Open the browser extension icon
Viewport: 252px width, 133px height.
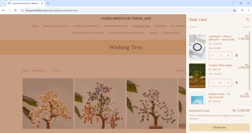(242, 10)
